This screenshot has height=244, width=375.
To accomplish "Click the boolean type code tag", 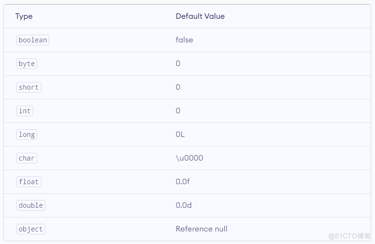I will [x=33, y=40].
